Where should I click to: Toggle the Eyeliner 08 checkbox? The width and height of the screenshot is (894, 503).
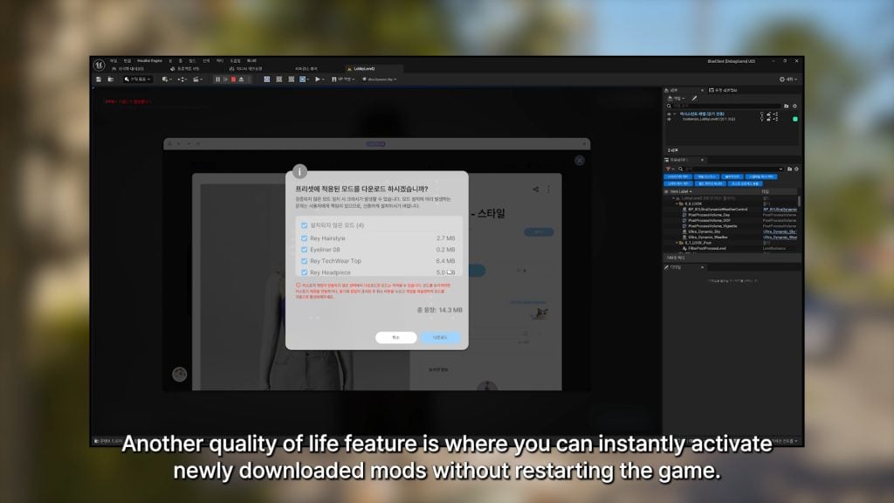tap(304, 250)
